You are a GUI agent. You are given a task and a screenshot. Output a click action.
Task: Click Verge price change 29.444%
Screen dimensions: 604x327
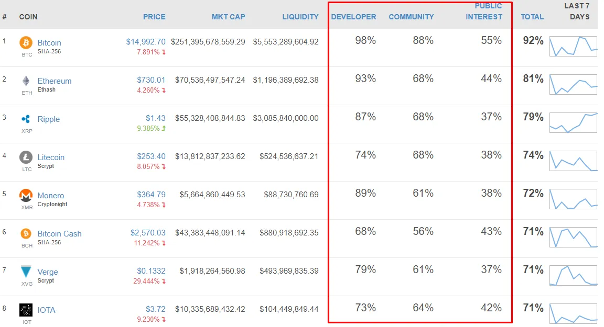(146, 281)
